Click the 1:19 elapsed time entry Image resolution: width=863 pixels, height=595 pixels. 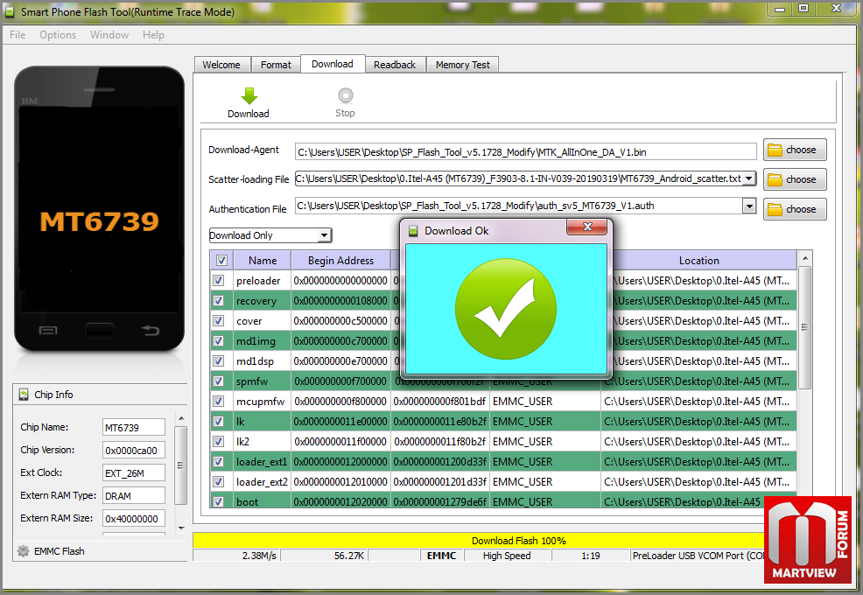591,556
